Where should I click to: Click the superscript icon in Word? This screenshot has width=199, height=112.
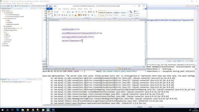(x=67, y=15)
